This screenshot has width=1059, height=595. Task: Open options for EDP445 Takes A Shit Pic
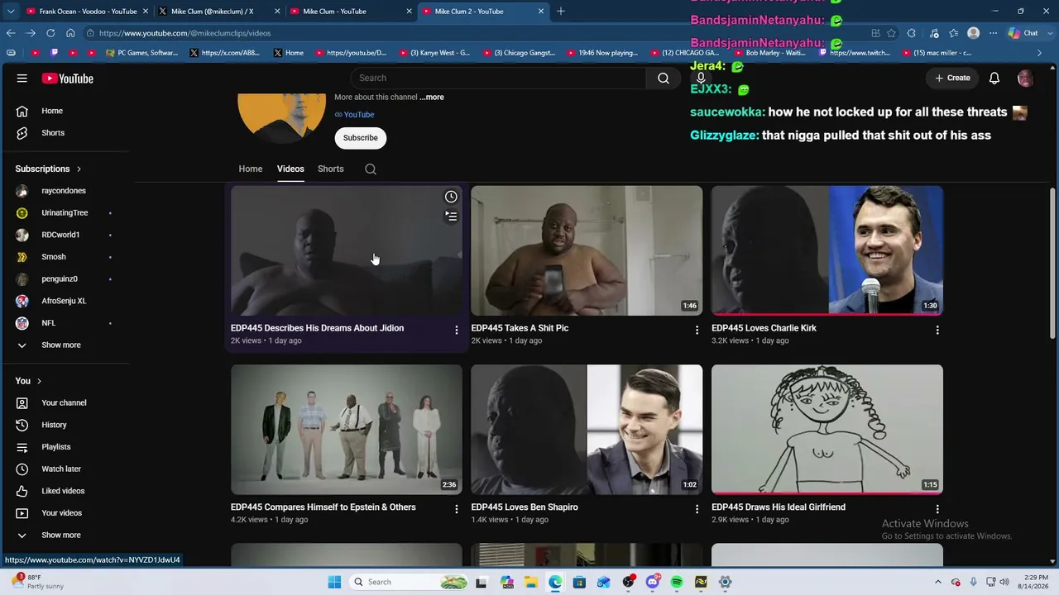(x=697, y=330)
